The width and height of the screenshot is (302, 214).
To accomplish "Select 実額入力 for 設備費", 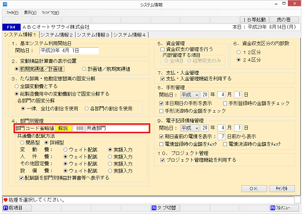I will pos(120,171).
